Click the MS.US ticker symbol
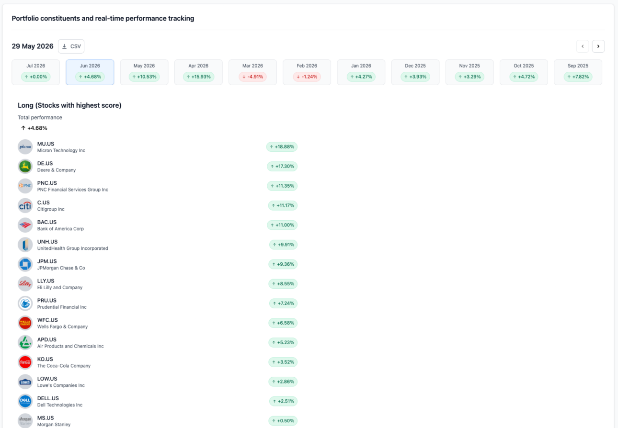618x428 pixels. (x=46, y=418)
